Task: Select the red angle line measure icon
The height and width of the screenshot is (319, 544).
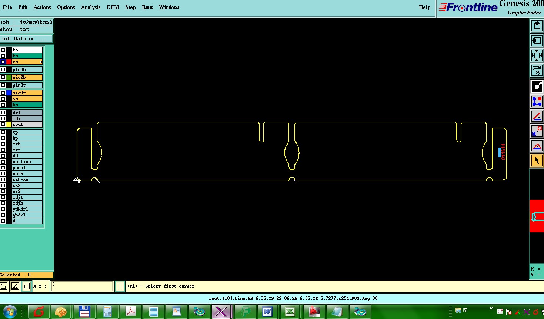Action: pos(537,116)
